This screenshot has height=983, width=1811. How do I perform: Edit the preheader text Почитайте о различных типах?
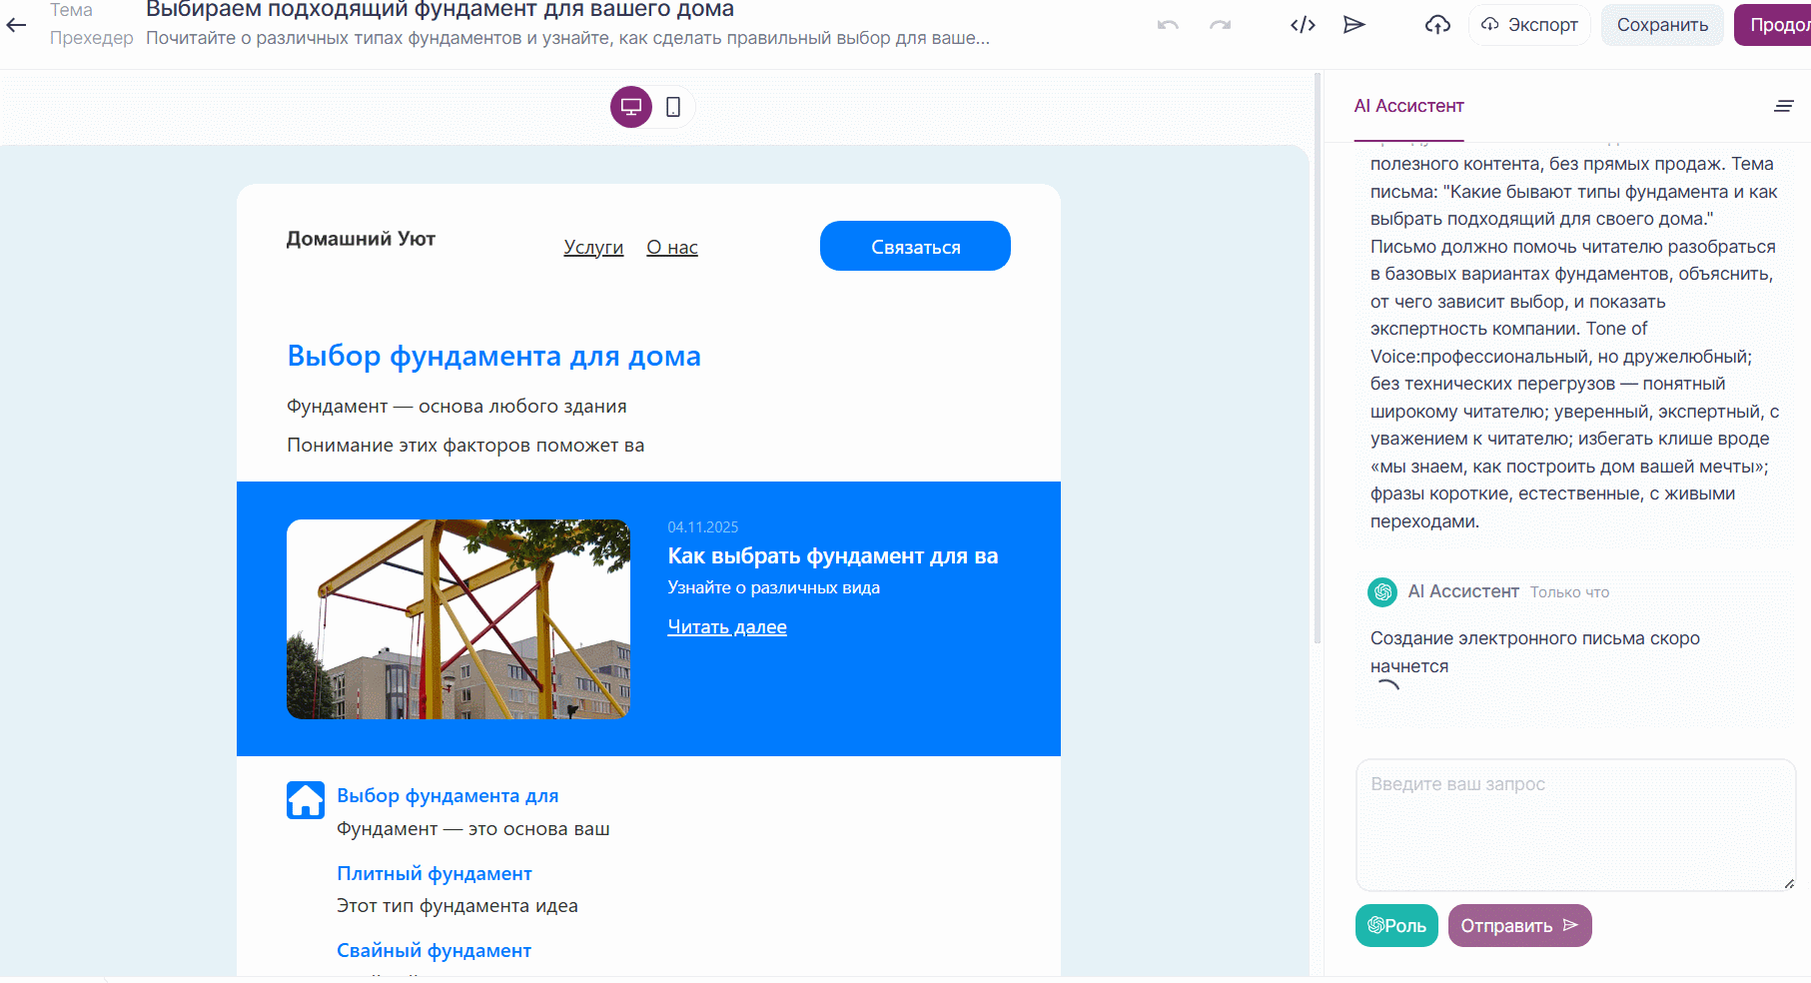pos(567,38)
